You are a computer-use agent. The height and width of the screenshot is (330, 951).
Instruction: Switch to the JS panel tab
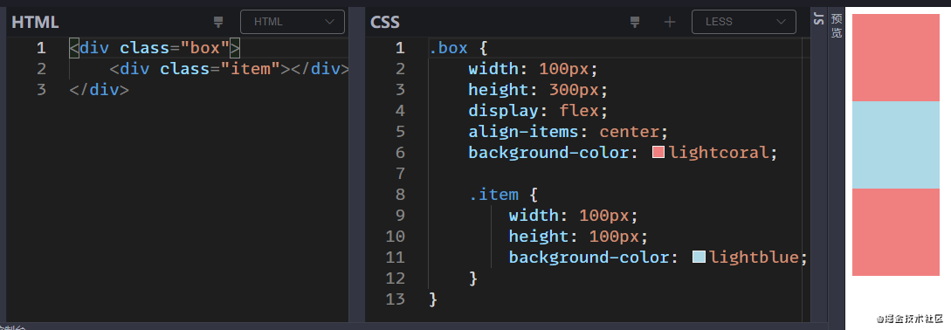(818, 19)
